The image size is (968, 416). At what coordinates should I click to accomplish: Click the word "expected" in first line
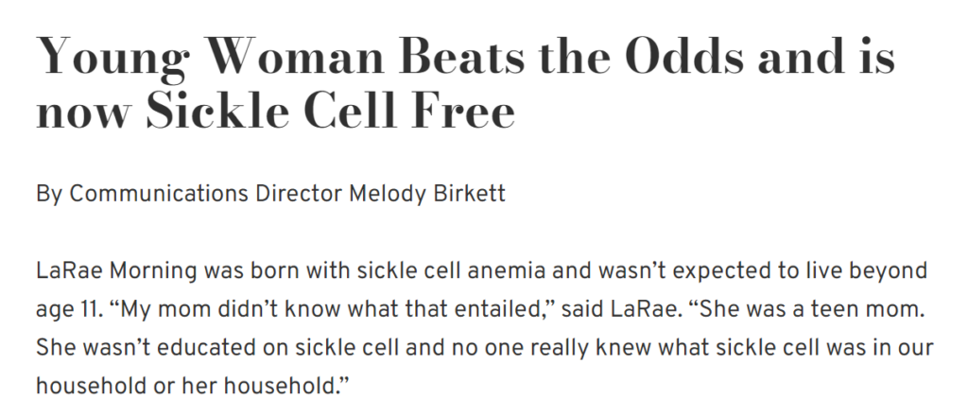[722, 271]
